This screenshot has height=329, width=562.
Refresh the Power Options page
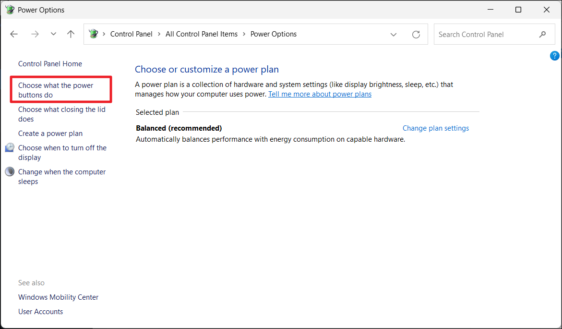tap(416, 35)
